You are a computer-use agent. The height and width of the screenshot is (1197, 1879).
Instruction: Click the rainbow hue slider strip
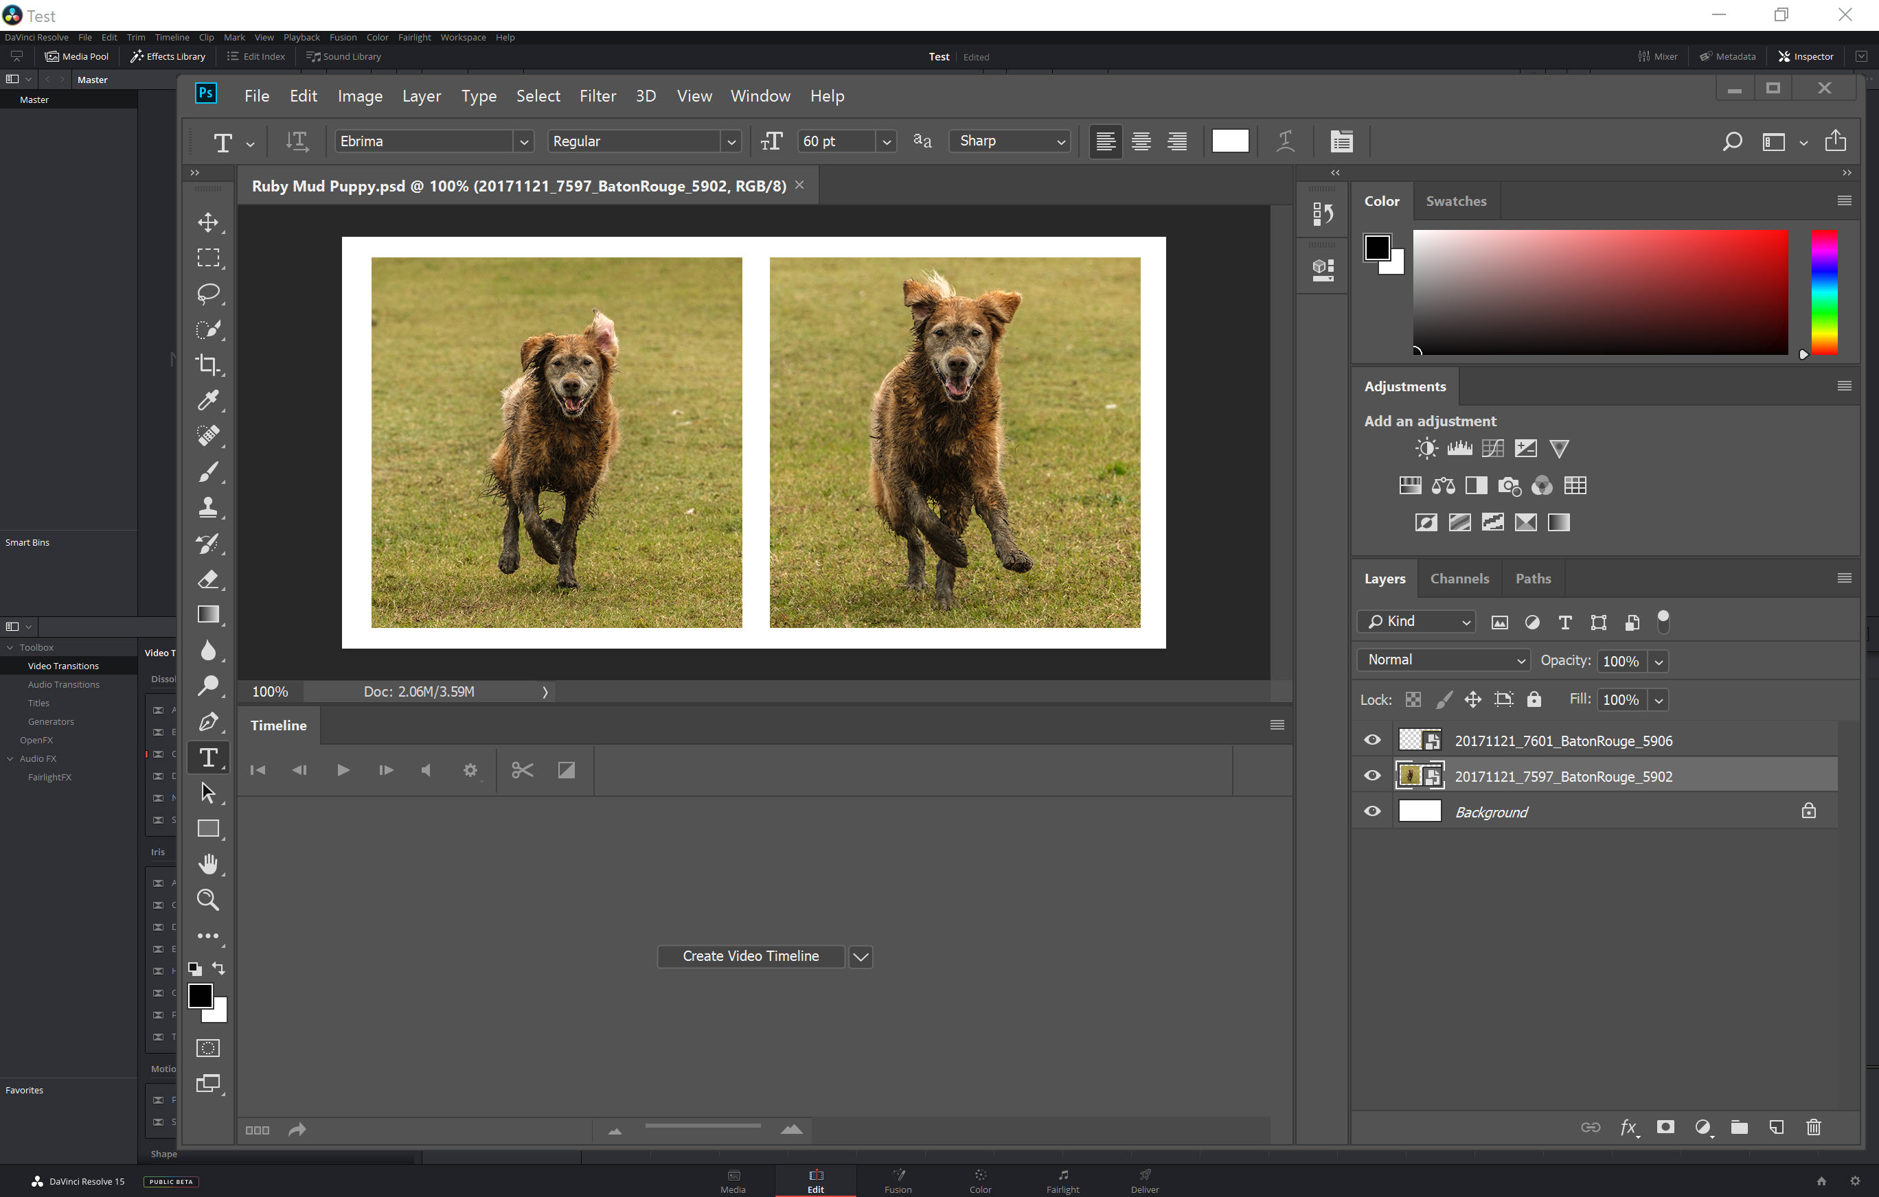coord(1823,292)
